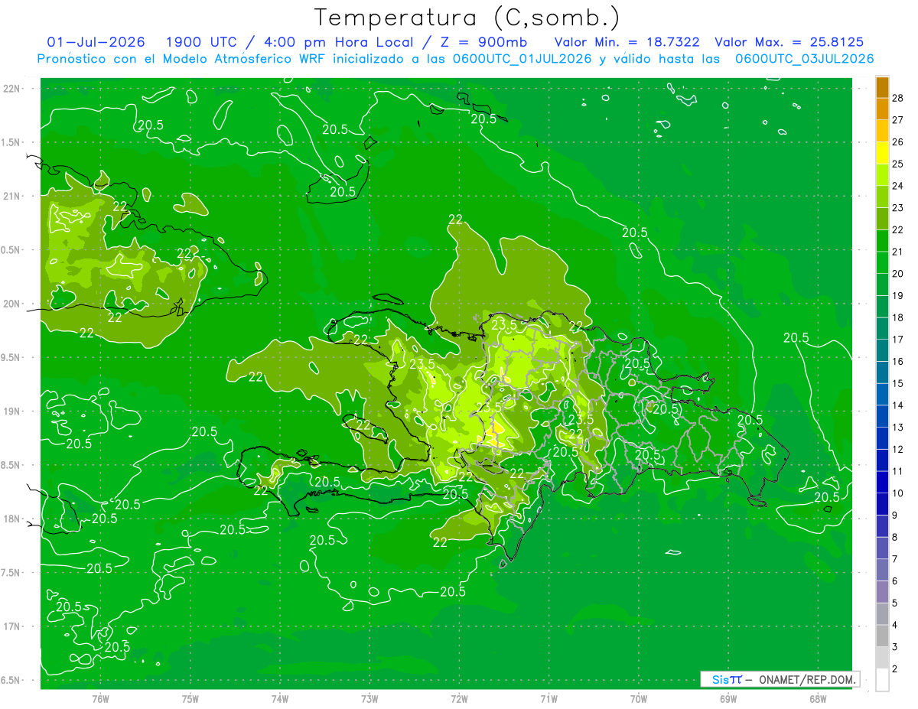Click longitude axis label "70W"

(x=639, y=698)
